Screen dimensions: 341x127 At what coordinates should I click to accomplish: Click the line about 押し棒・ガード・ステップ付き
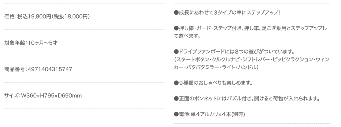click(250, 28)
